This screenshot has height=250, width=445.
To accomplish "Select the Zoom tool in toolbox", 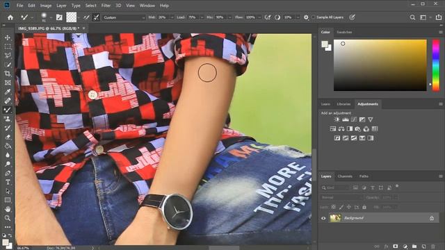I will point(8,218).
